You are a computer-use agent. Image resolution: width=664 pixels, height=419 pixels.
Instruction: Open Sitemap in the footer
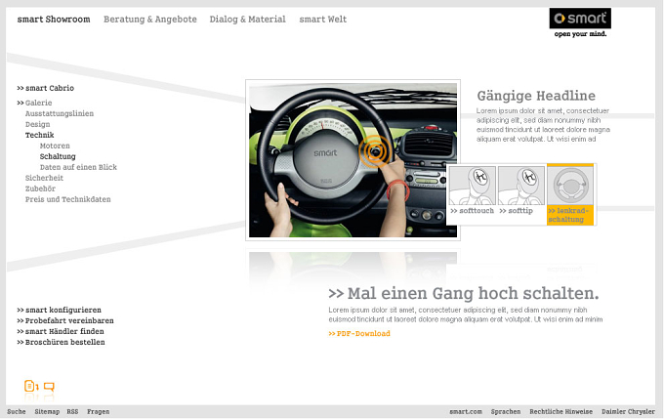point(47,412)
